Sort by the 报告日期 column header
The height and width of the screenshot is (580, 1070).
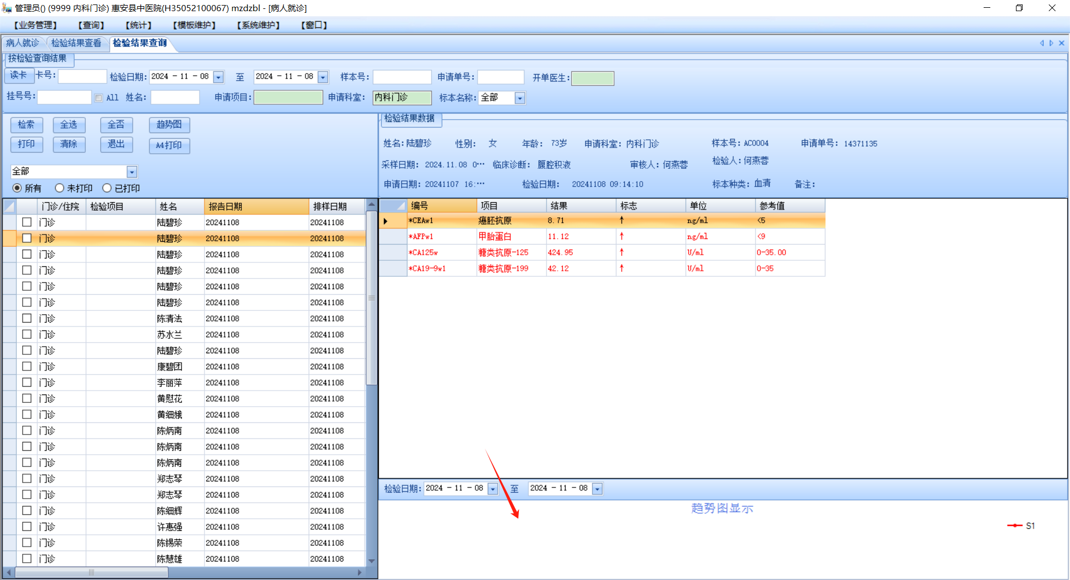tap(256, 207)
